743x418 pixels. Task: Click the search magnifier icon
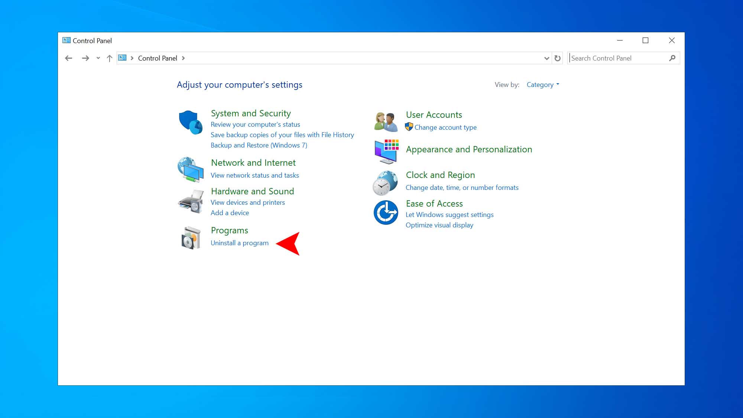672,58
